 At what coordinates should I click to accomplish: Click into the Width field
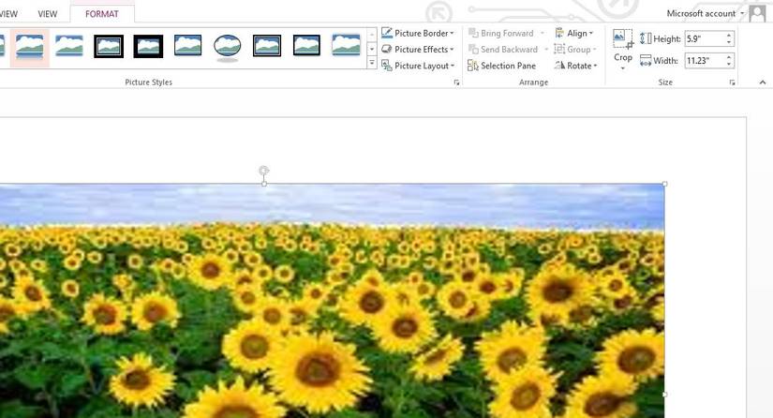click(x=704, y=61)
